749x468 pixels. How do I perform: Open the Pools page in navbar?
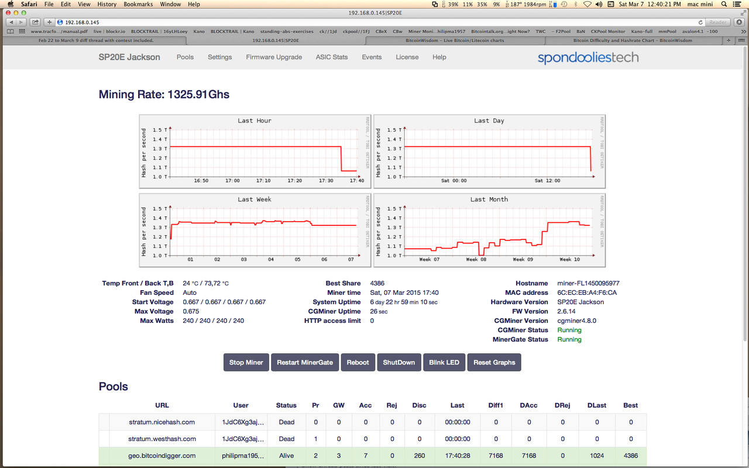coord(185,57)
